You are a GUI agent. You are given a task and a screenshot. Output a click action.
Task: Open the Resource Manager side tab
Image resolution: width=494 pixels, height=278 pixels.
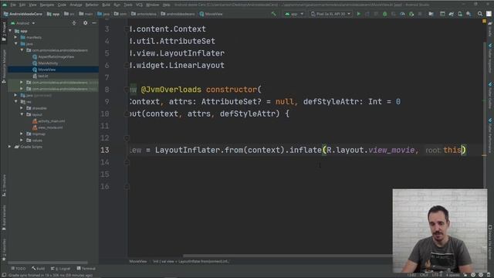tap(4, 66)
